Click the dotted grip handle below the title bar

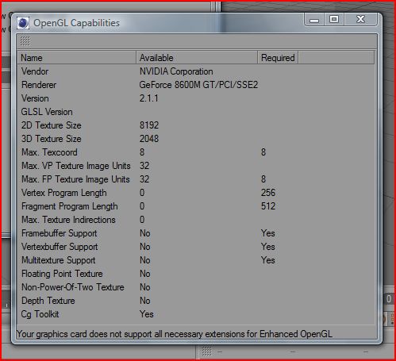pyautogui.click(x=25, y=41)
